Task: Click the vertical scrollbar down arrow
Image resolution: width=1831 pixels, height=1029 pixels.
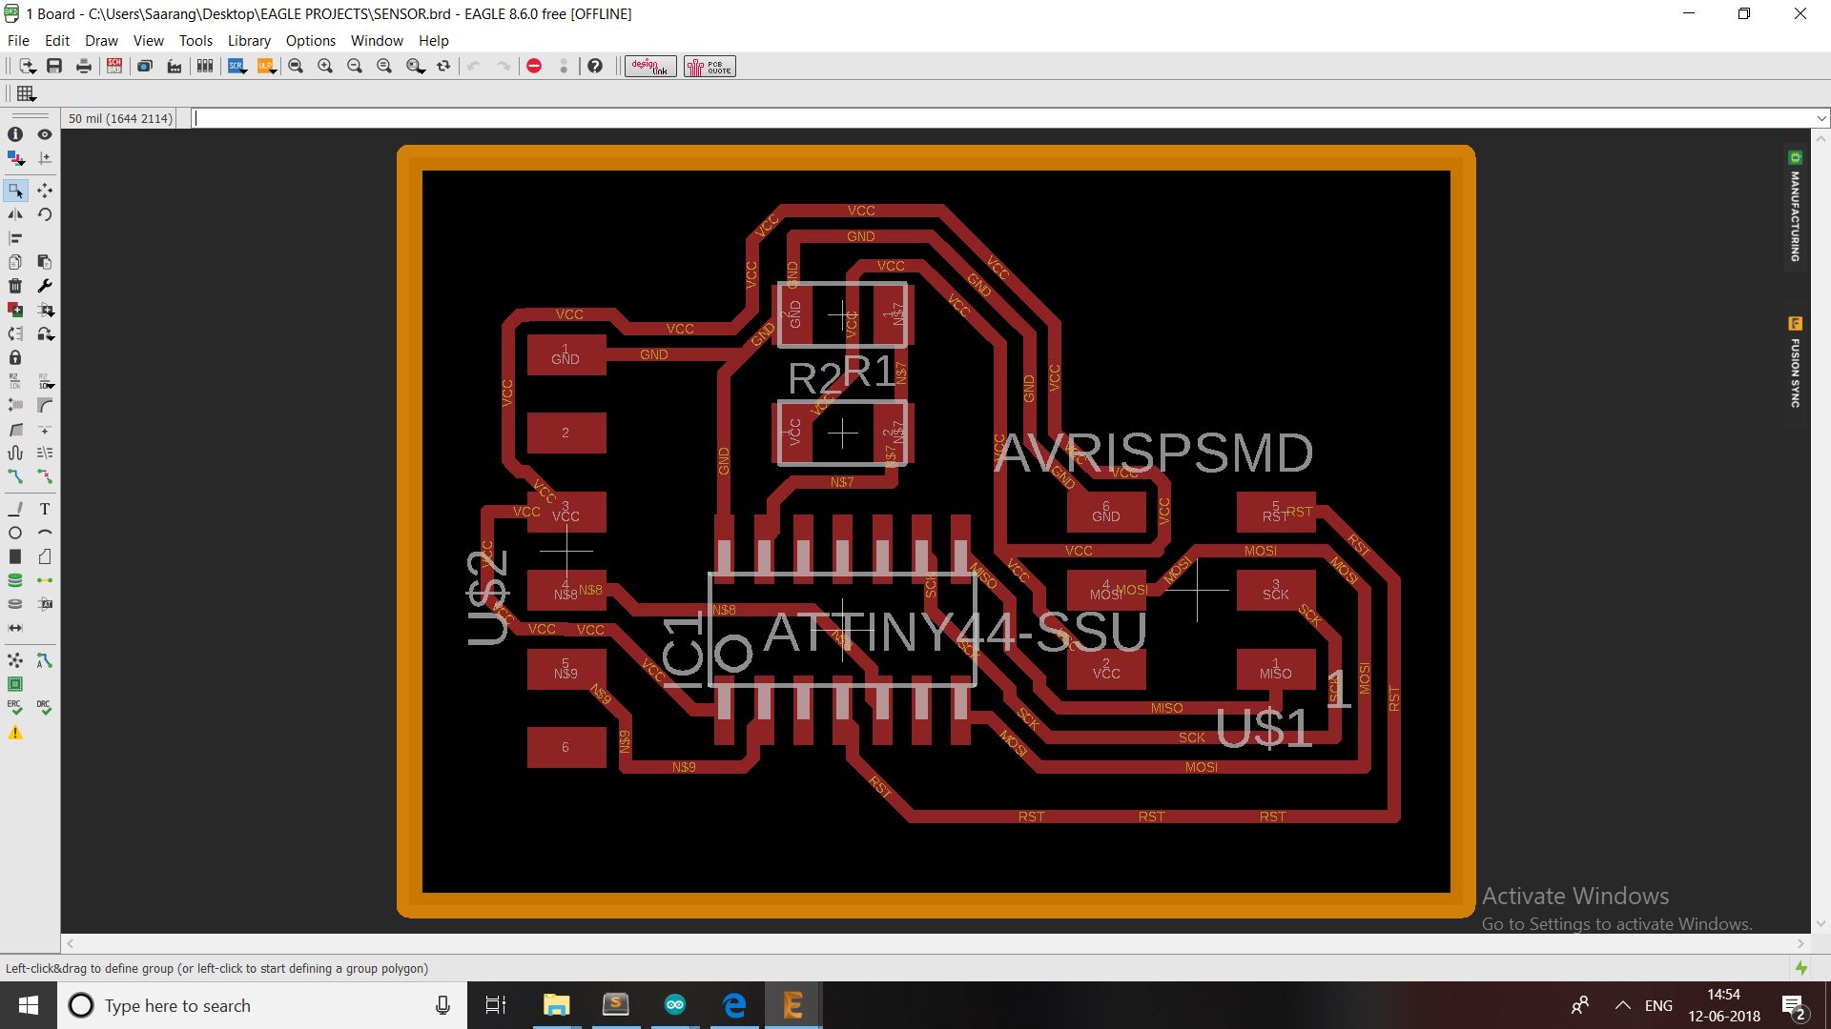Action: 1821,923
